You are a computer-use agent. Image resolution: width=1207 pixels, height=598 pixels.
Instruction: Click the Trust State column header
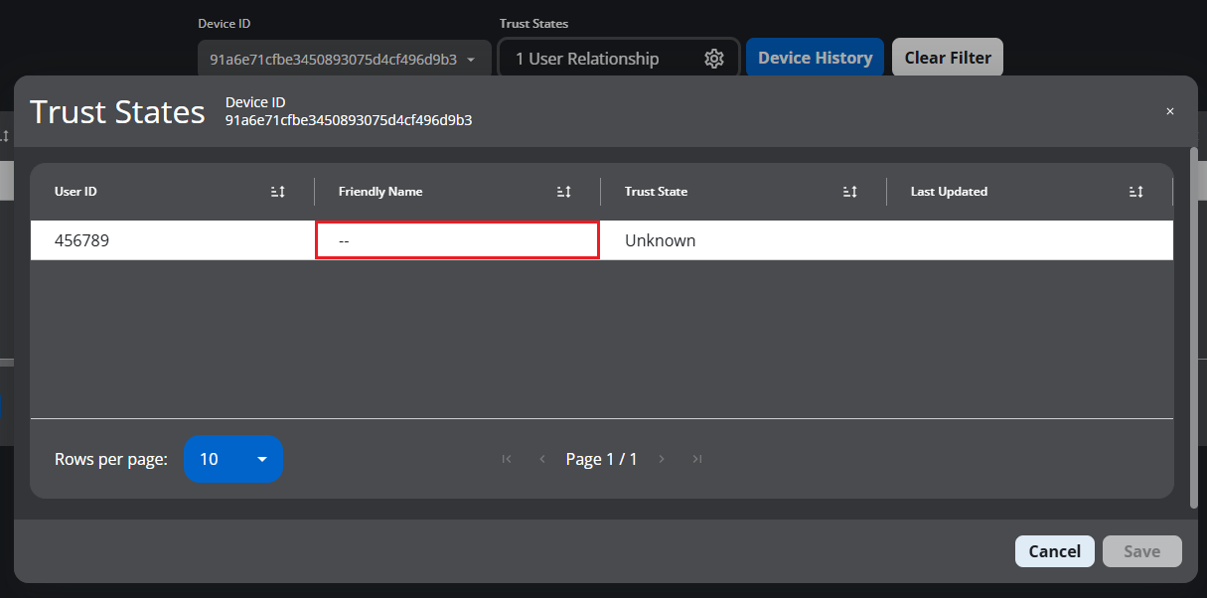pos(656,192)
